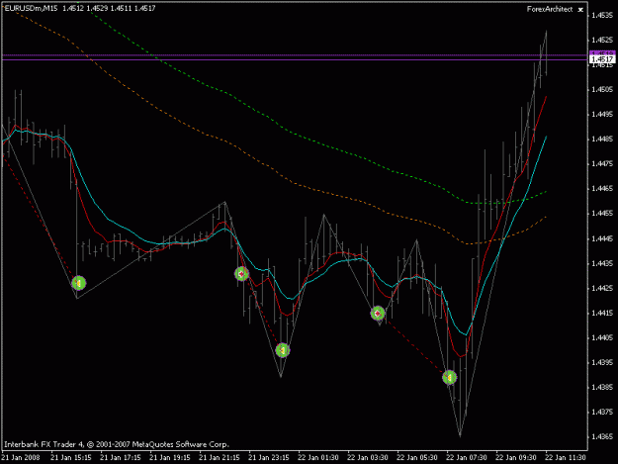Click the 21 Jan 2008 time axis label
618x464 pixels.
point(21,458)
